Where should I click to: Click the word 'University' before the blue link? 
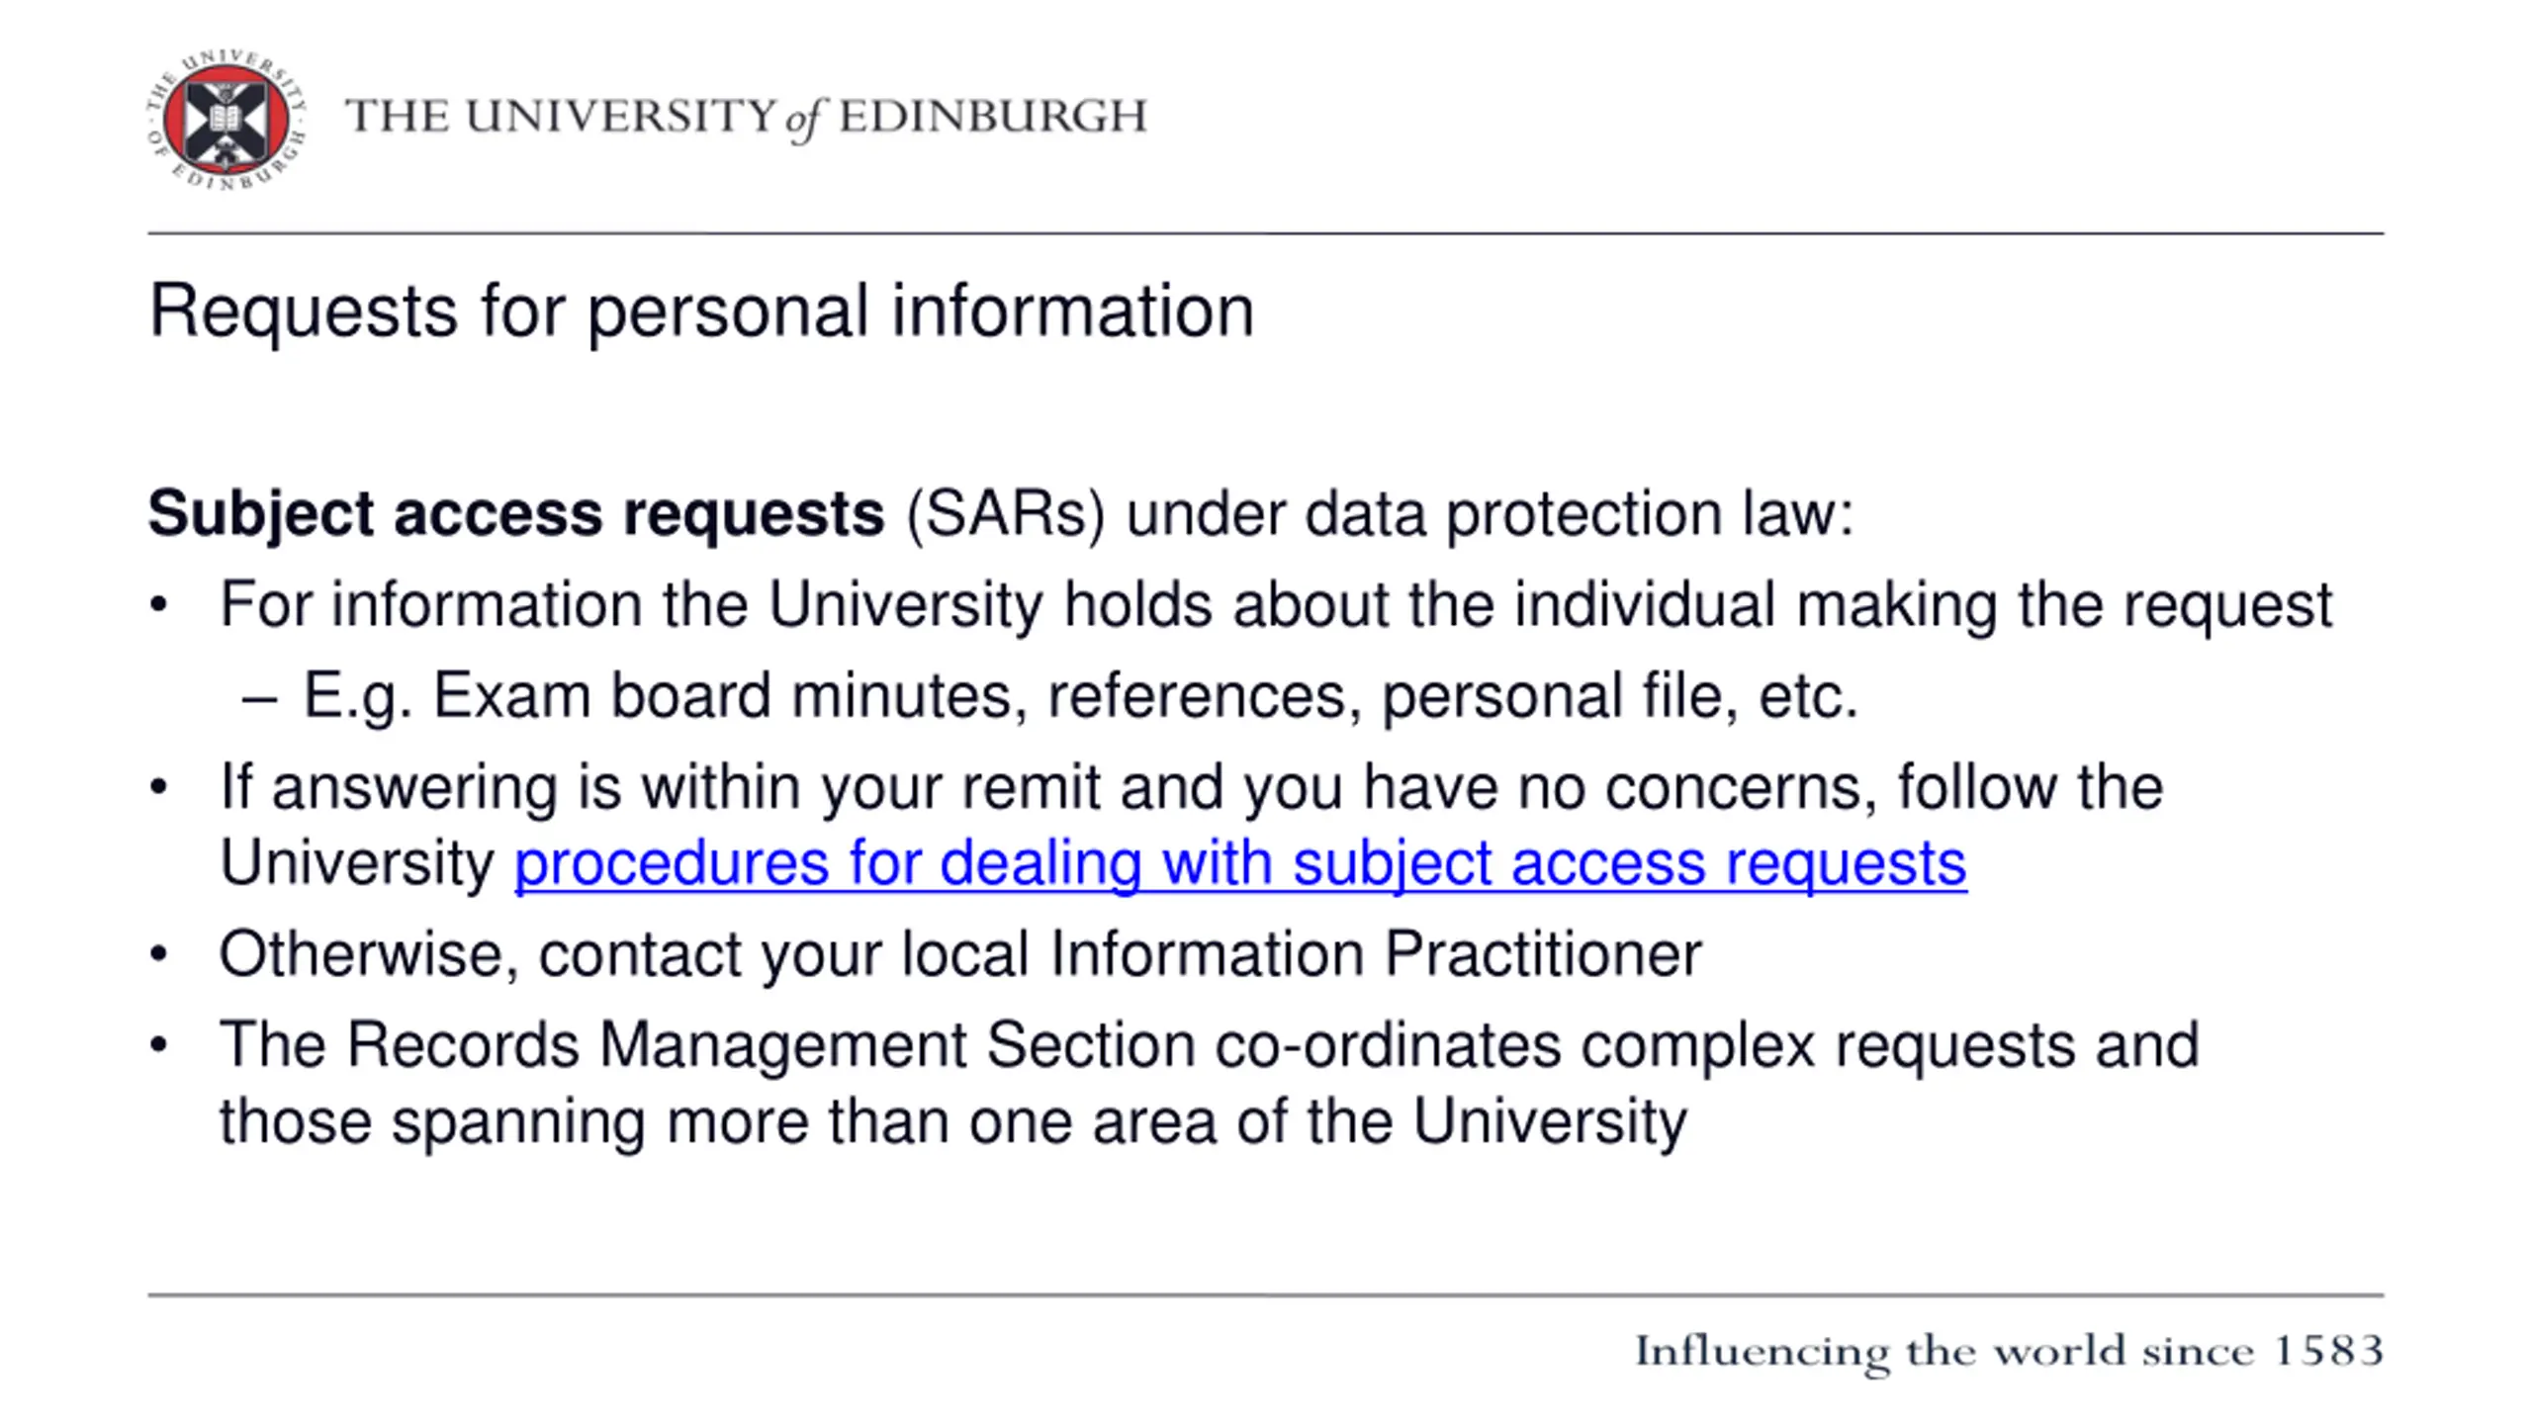pos(356,863)
